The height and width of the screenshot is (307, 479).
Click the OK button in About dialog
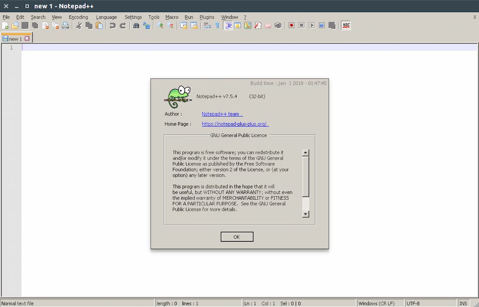237,237
